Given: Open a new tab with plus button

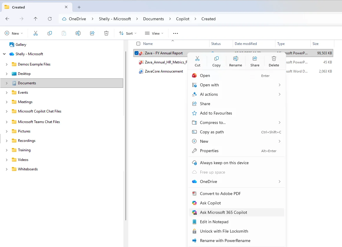Looking at the screenshot, I should (79, 7).
